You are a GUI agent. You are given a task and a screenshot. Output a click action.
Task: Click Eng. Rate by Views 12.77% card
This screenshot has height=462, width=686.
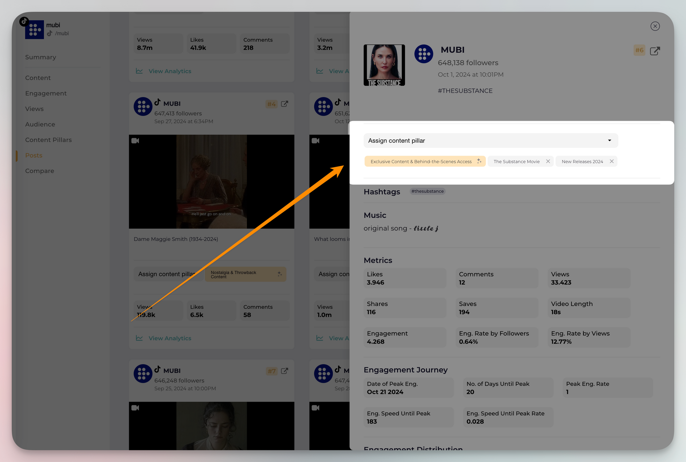589,337
